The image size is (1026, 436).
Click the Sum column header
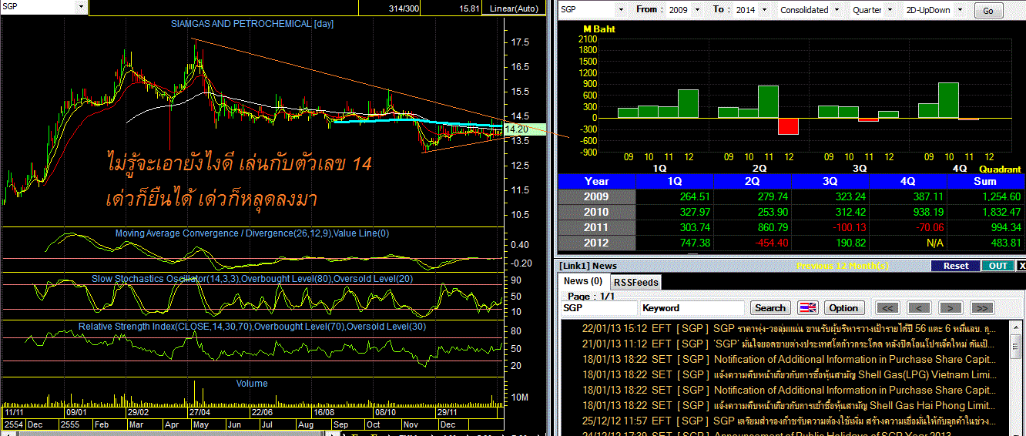tap(986, 181)
